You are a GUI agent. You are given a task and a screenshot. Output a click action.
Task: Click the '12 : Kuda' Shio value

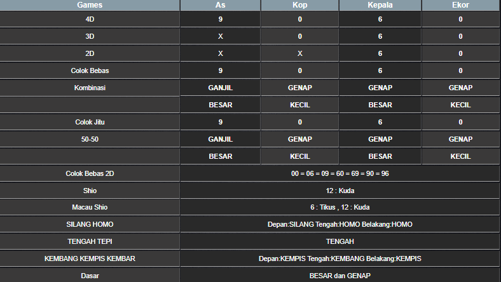(x=340, y=191)
